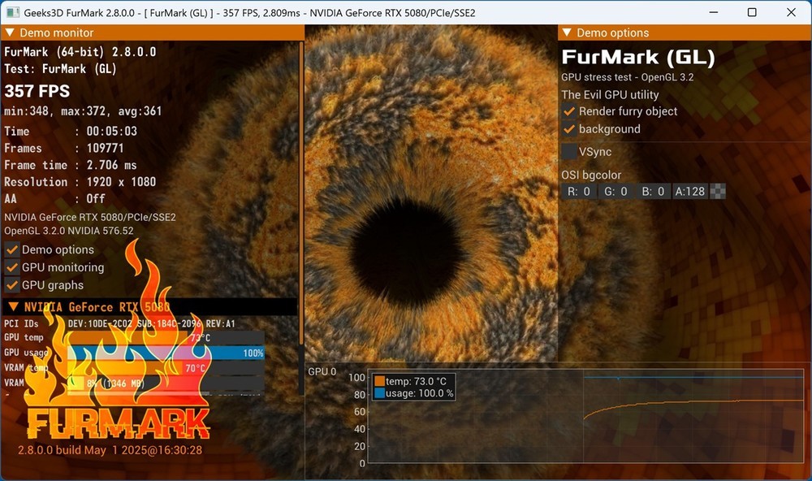Enable the VSync checkbox
The width and height of the screenshot is (812, 481).
pyautogui.click(x=569, y=152)
